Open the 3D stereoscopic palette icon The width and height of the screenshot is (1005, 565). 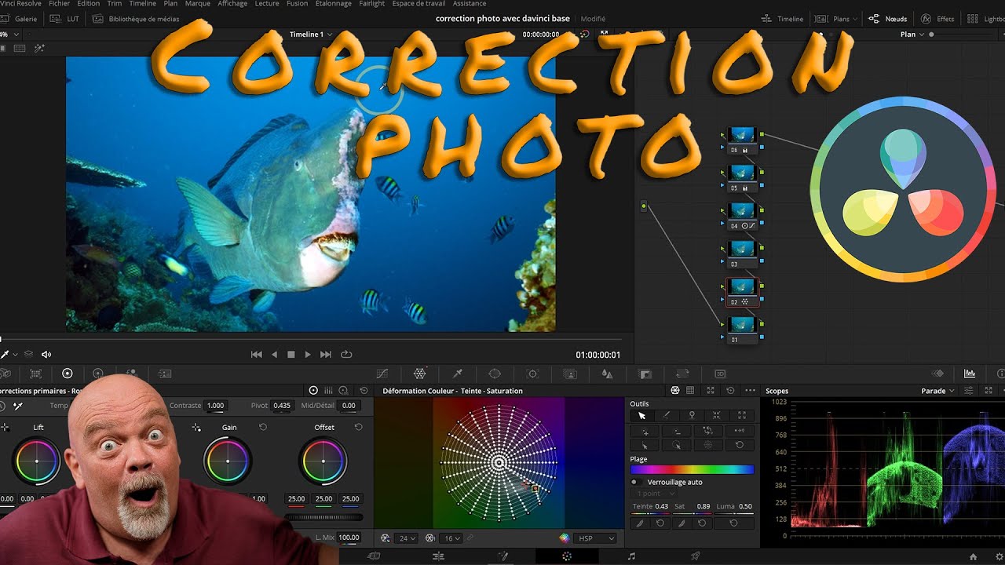720,374
